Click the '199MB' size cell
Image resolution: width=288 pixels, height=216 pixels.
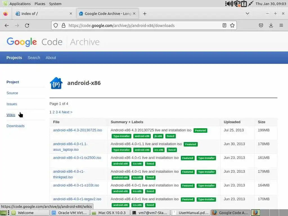(264, 130)
